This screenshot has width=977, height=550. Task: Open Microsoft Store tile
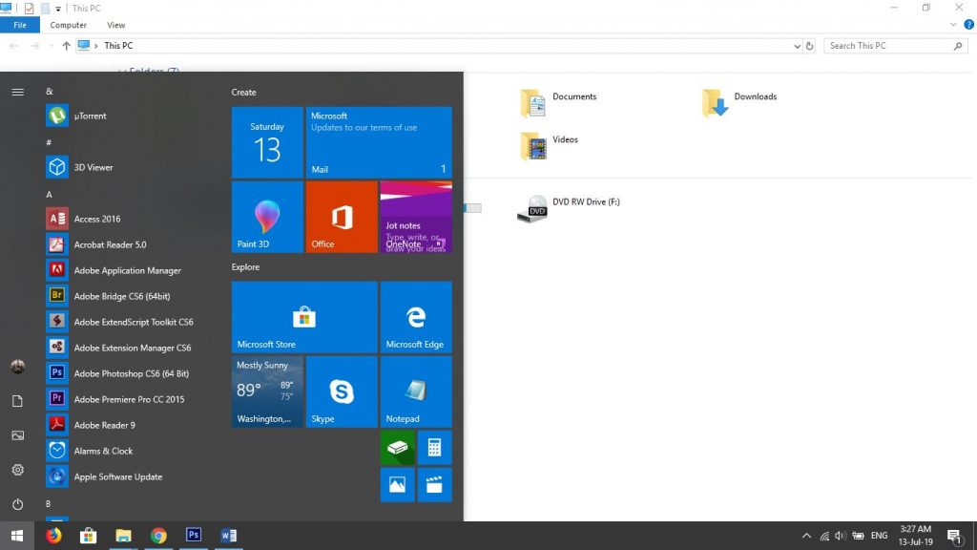[x=304, y=317]
